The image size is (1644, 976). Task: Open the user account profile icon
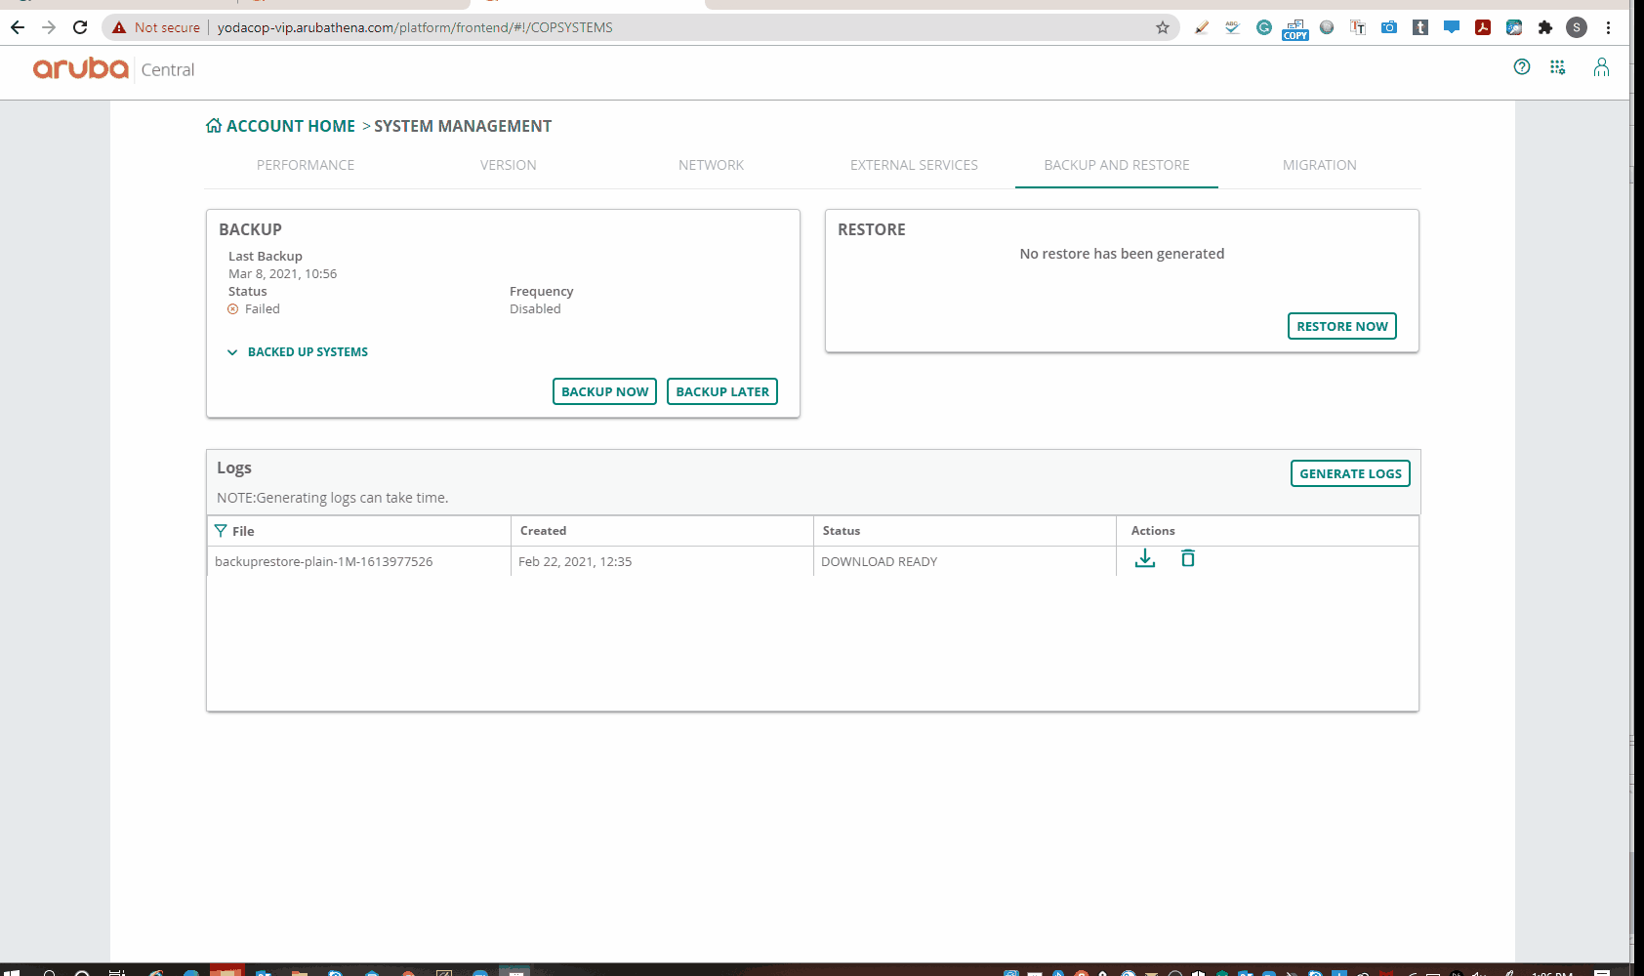tap(1601, 67)
